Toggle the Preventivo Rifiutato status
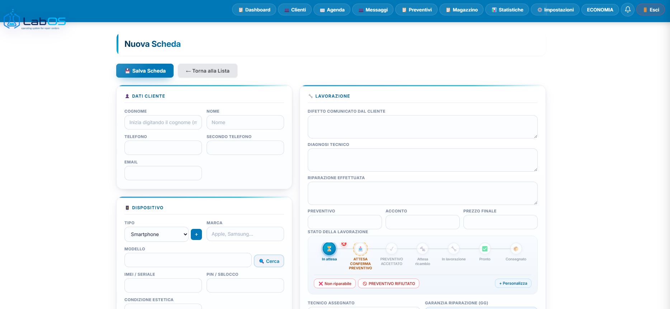This screenshot has width=670, height=309. [389, 284]
